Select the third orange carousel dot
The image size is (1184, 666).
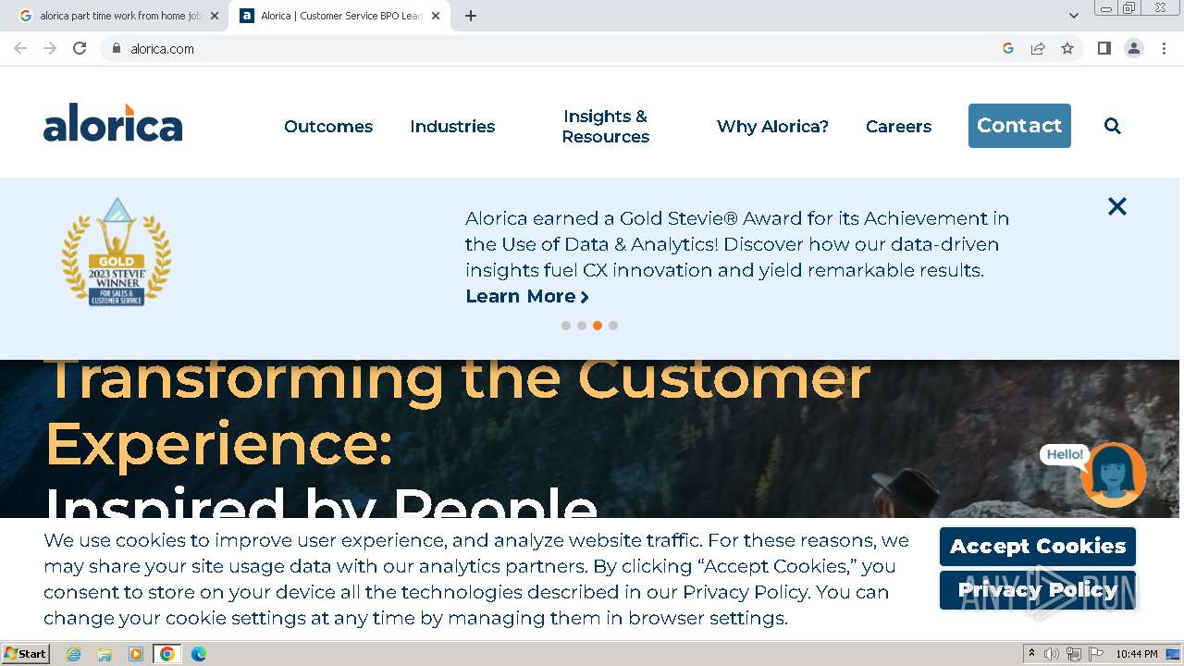pos(598,326)
